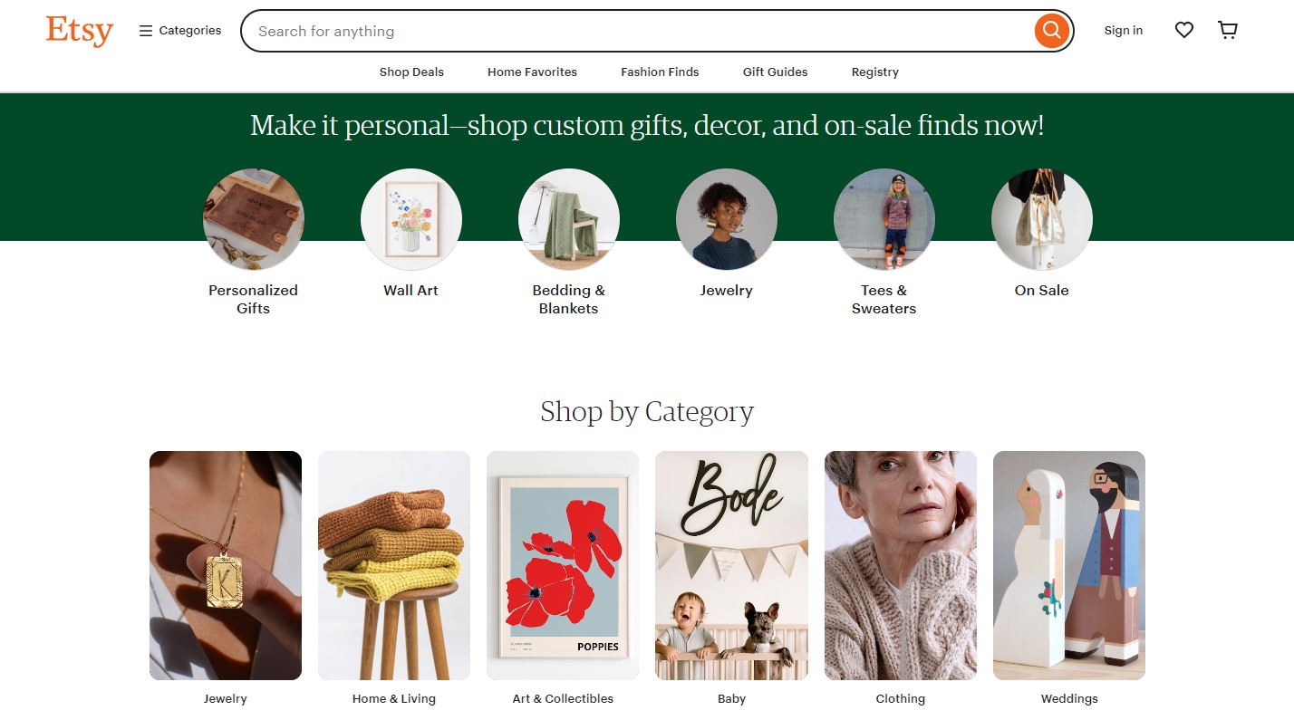Open the Favorites heart icon

[x=1183, y=31]
